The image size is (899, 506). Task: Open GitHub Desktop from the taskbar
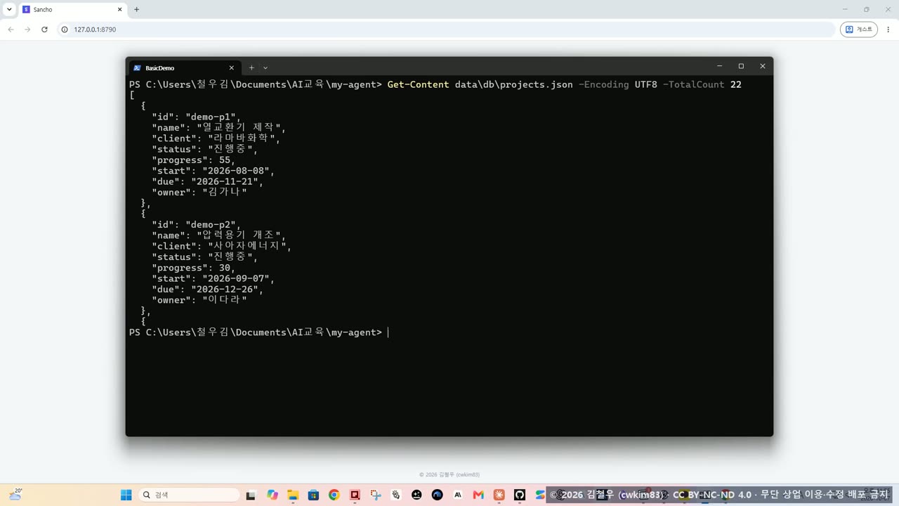coord(520,495)
